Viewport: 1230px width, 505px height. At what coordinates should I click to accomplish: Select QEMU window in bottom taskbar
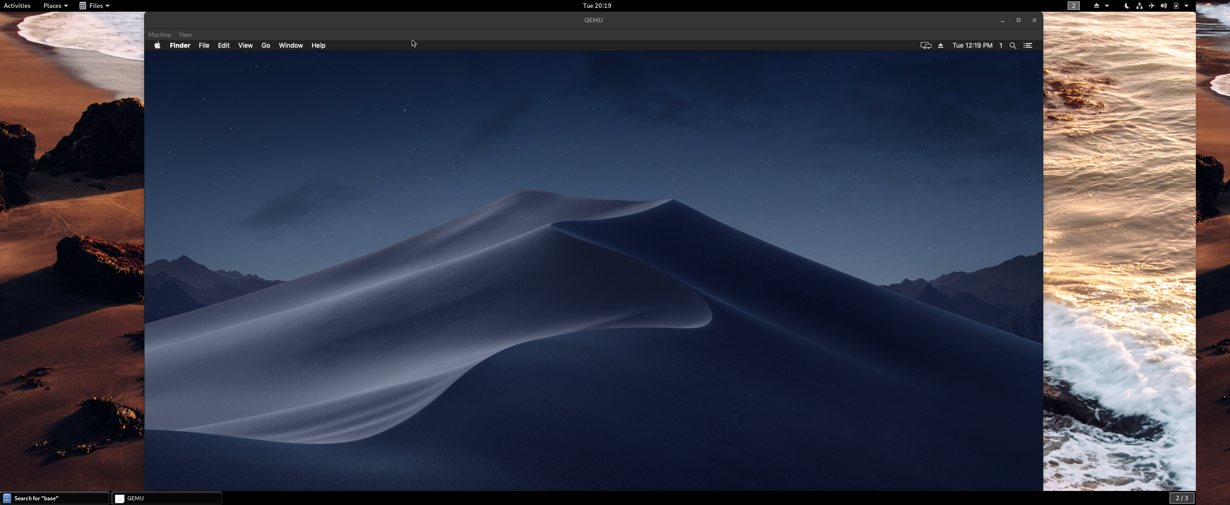click(x=167, y=498)
